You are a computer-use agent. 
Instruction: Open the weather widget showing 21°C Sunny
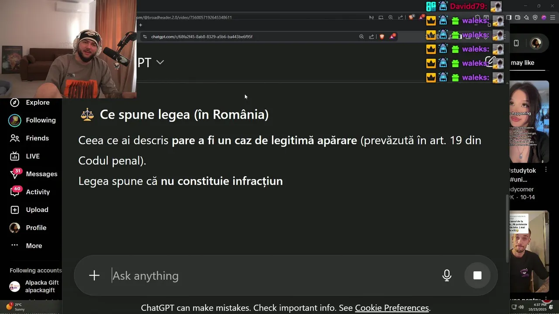tap(15, 307)
